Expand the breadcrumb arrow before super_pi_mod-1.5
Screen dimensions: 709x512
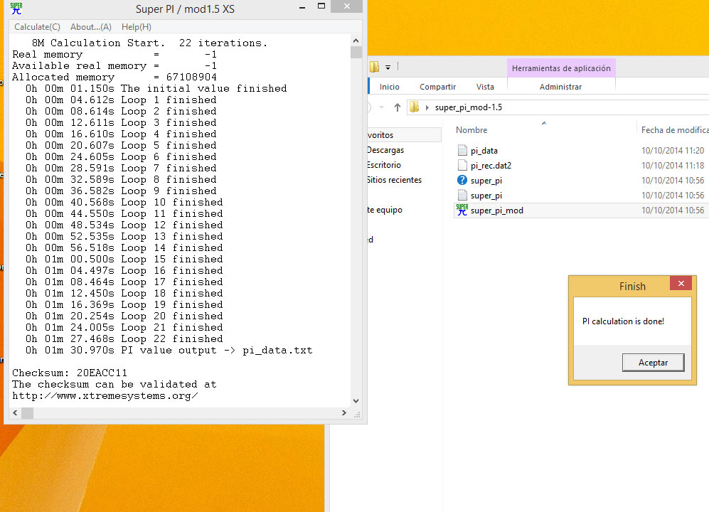pos(427,107)
